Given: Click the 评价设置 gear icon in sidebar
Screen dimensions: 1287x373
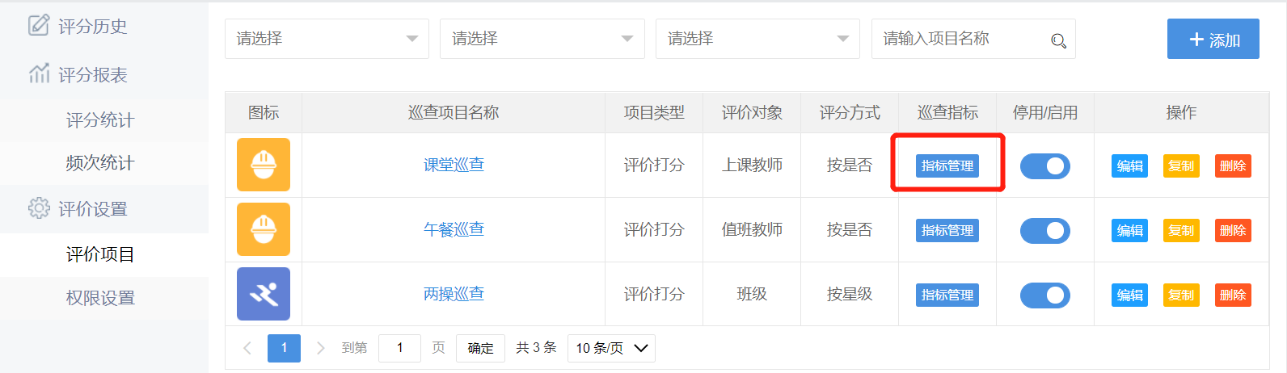Looking at the screenshot, I should [x=38, y=208].
